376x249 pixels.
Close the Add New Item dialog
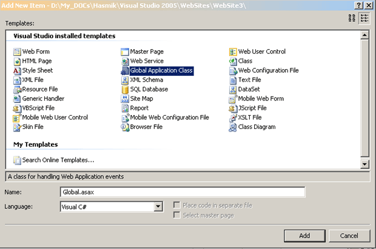[369, 5]
